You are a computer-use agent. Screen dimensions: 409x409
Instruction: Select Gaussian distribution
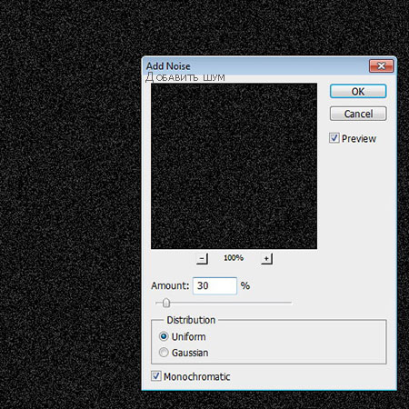pyautogui.click(x=164, y=353)
